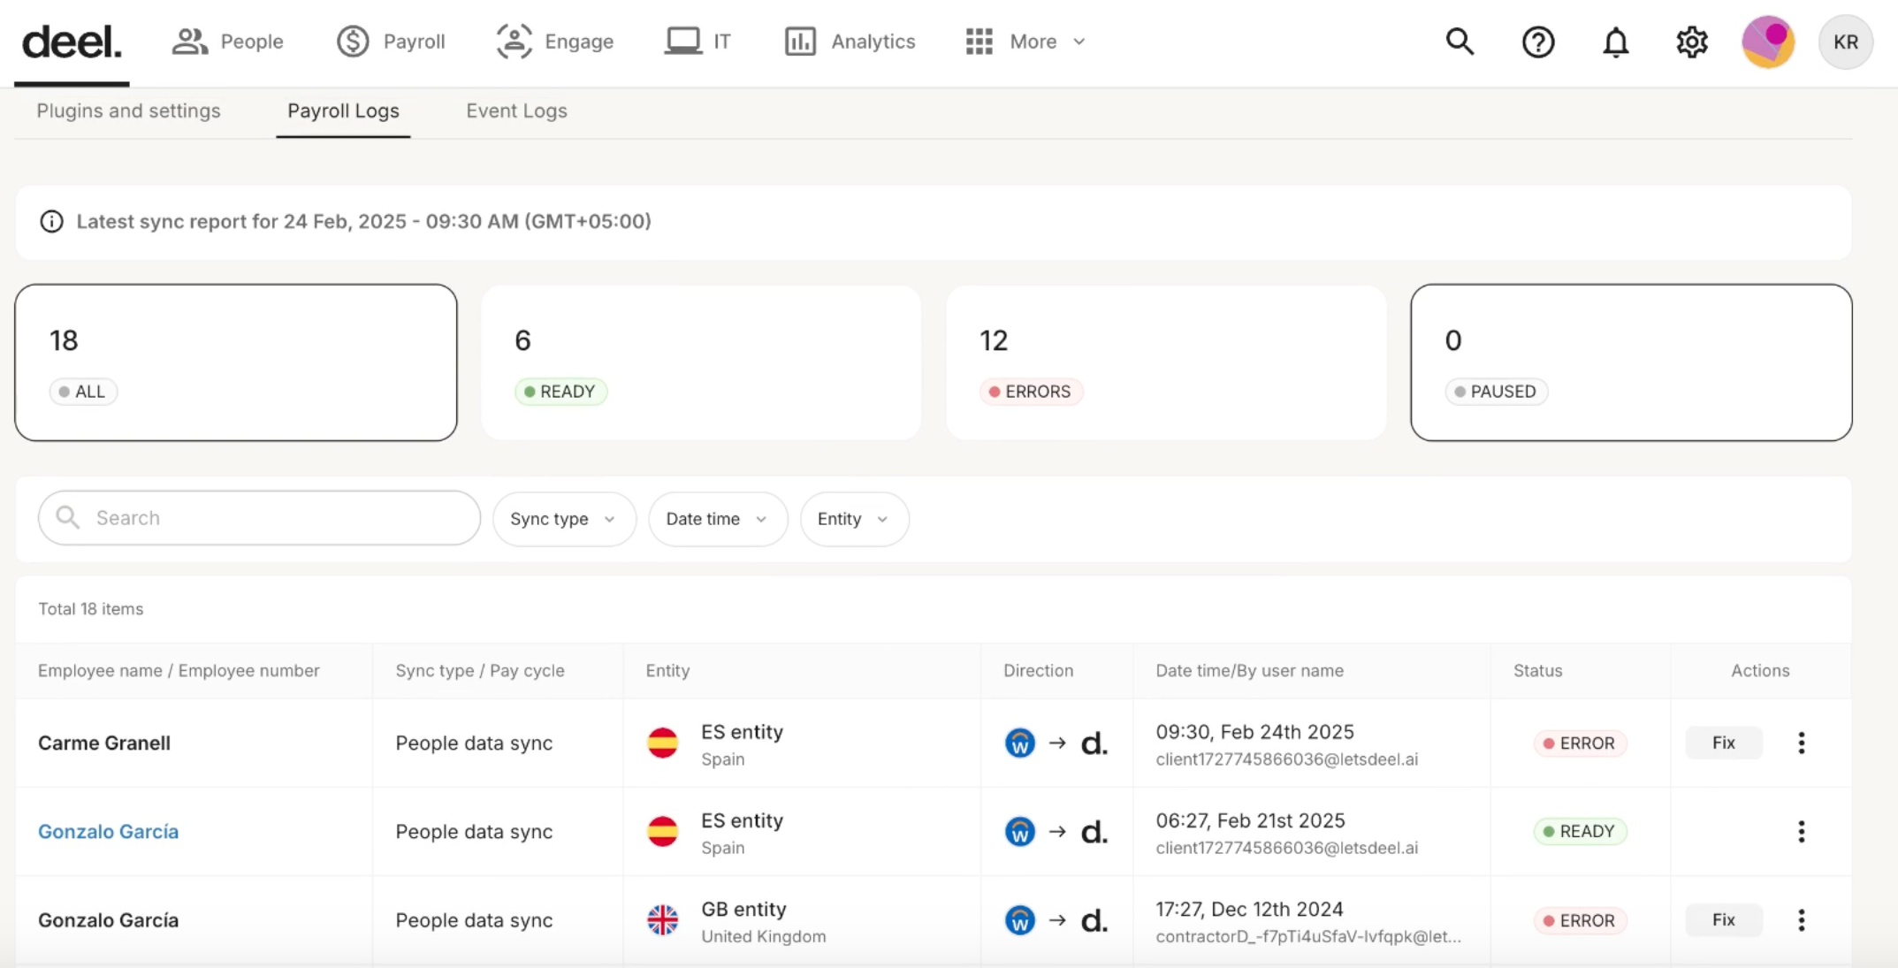Image resolution: width=1898 pixels, height=968 pixels.
Task: Open the Date time filter dropdown
Action: point(718,519)
